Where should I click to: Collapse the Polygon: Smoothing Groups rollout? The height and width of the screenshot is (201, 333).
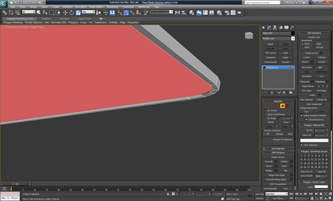pyautogui.click(x=314, y=152)
